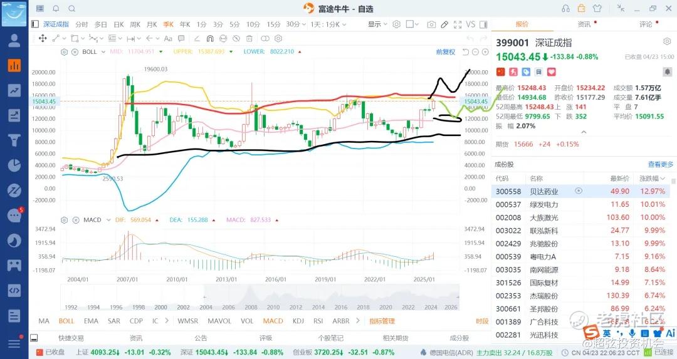Select the move crosshair drawing tool

[x=43, y=38]
